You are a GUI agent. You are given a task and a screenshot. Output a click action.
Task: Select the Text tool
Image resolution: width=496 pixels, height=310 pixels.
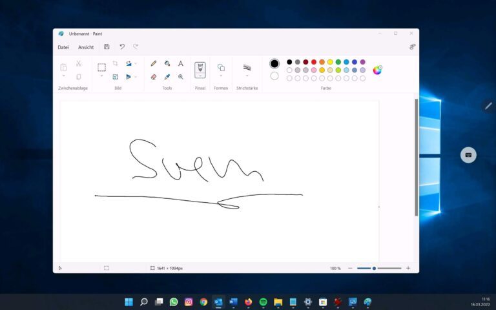click(180, 63)
